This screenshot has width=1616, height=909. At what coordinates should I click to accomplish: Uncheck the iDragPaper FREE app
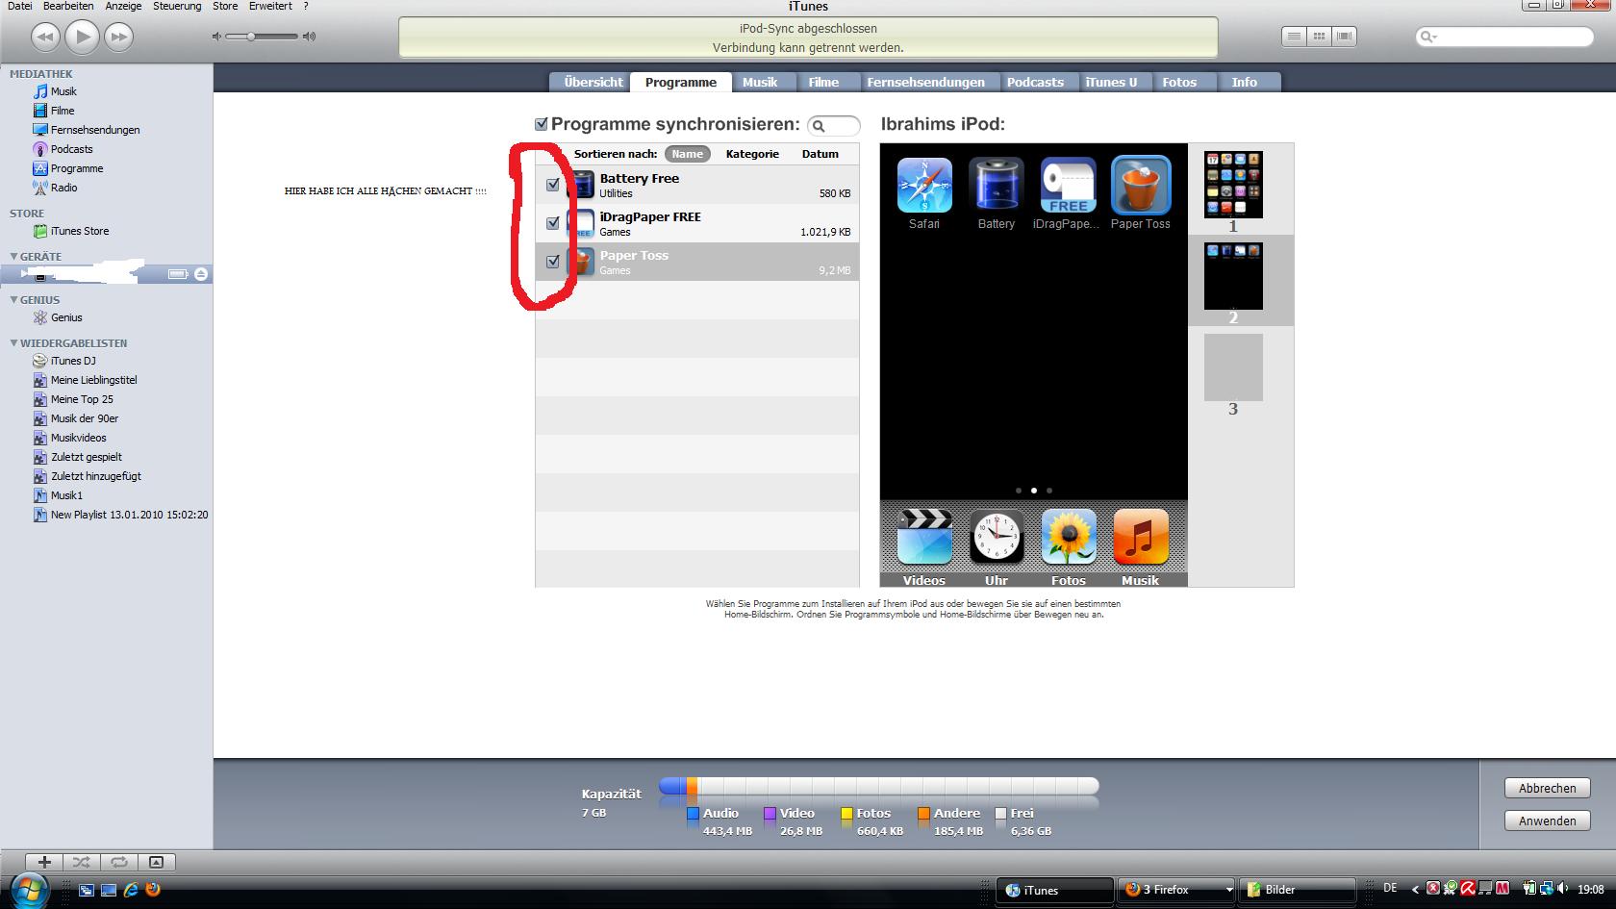[x=553, y=223]
